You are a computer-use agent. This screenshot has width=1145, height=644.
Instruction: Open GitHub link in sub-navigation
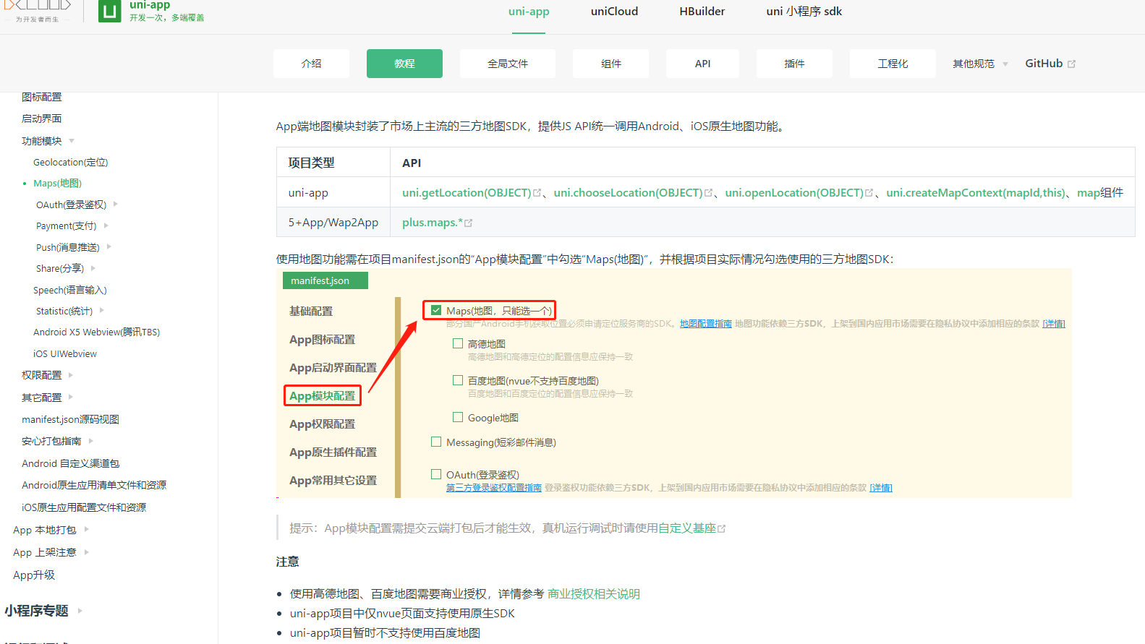pos(1050,64)
